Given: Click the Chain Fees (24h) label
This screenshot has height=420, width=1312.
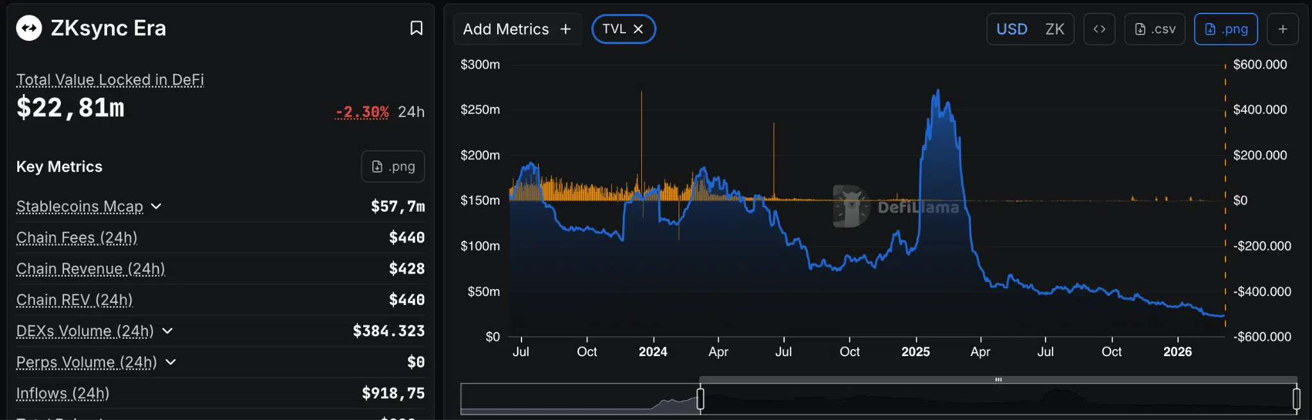Looking at the screenshot, I should coord(76,238).
